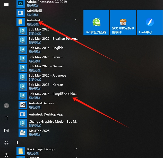Launch 3ds Max 2025 - Korean
Viewport: 163px width, 158px height.
pyautogui.click(x=46, y=87)
